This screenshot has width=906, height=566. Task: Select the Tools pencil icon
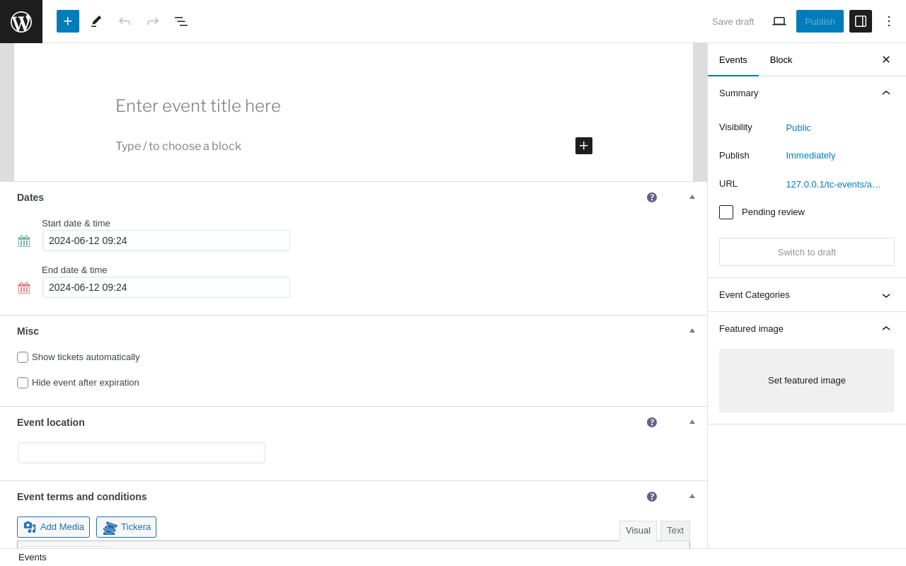click(96, 21)
